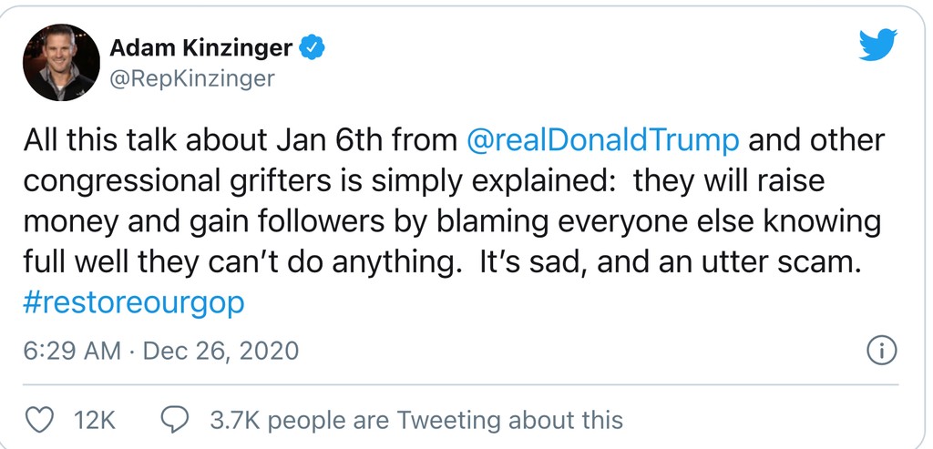The width and height of the screenshot is (933, 449).
Task: Click 'full well they can't do anything'
Action: pyautogui.click(x=237, y=262)
